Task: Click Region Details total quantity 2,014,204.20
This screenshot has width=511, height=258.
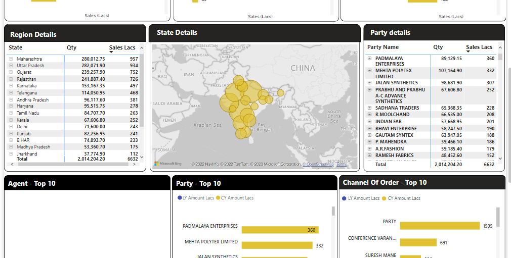Action: click(x=91, y=159)
